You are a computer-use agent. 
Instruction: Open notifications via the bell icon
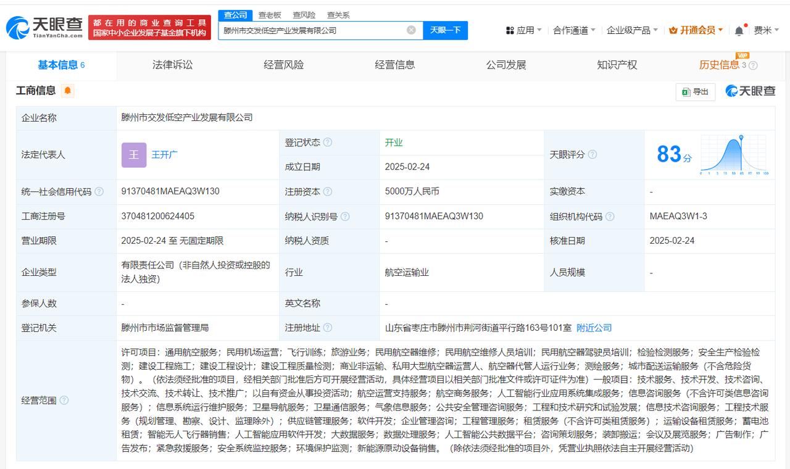[x=739, y=30]
